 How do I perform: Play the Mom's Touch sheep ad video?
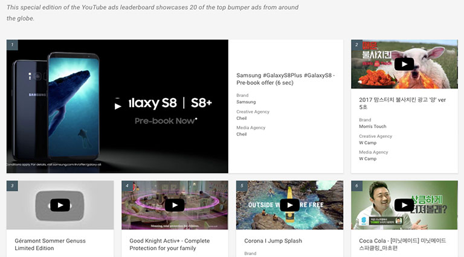404,64
